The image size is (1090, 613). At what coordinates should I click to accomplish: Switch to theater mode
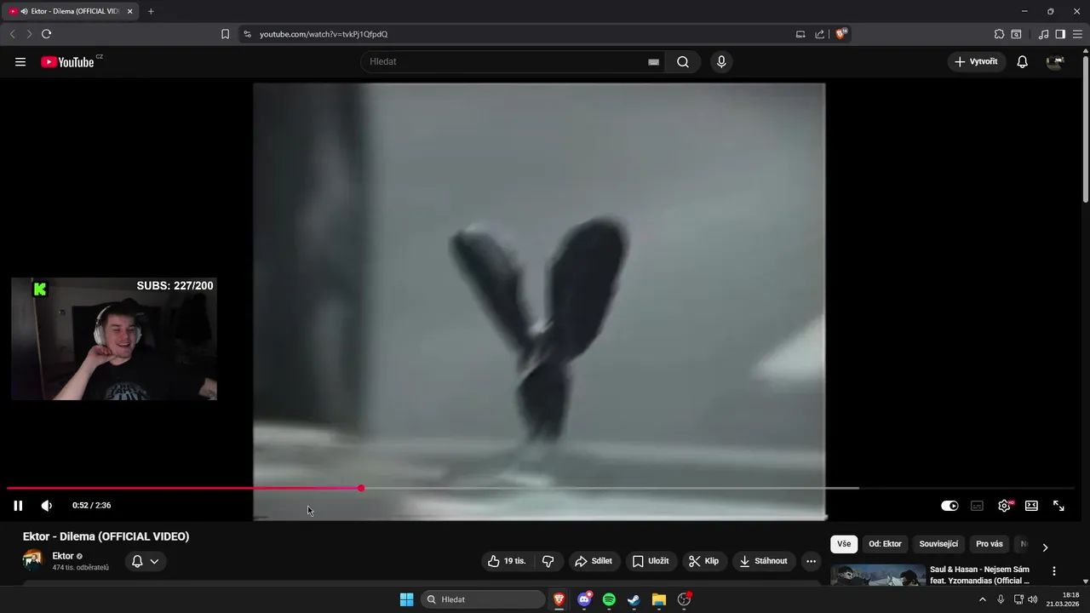(x=1031, y=506)
